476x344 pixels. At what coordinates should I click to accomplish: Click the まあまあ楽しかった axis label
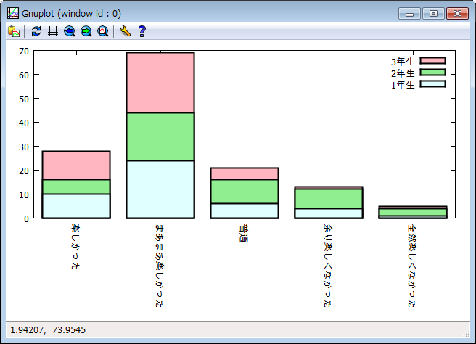pos(160,266)
